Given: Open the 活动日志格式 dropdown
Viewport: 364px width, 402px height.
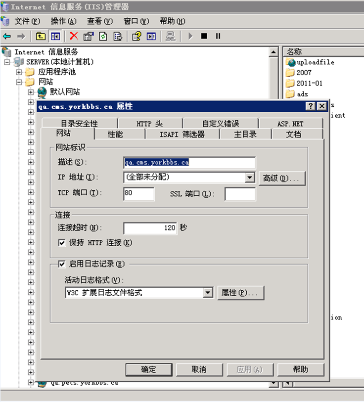Looking at the screenshot, I should point(208,293).
